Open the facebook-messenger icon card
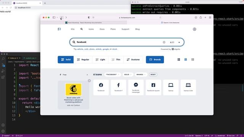The image size is (244, 137). click(136, 87)
